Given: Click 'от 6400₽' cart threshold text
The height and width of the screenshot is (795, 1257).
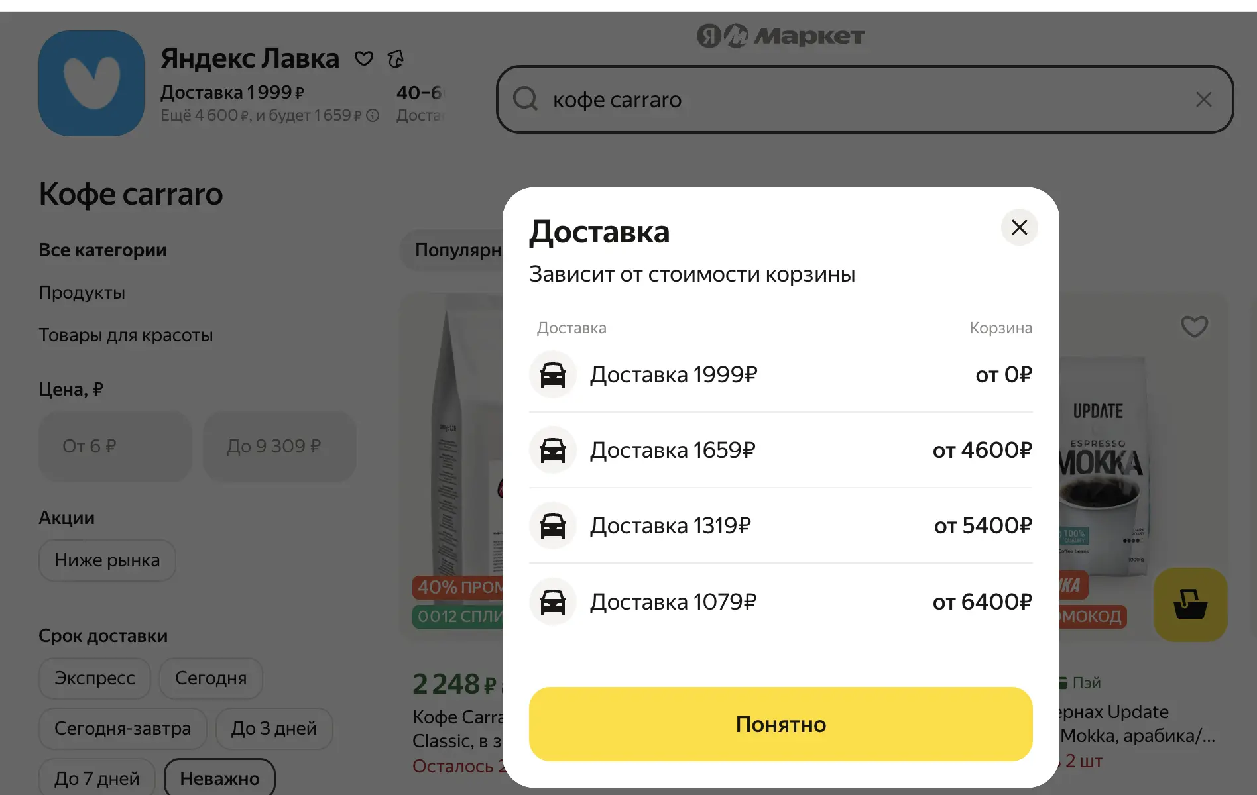Looking at the screenshot, I should tap(982, 602).
